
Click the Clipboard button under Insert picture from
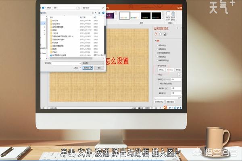170,70
